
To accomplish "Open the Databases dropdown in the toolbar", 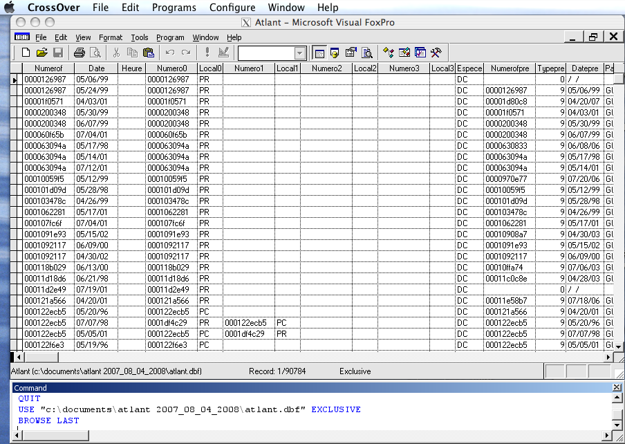I will (300, 53).
